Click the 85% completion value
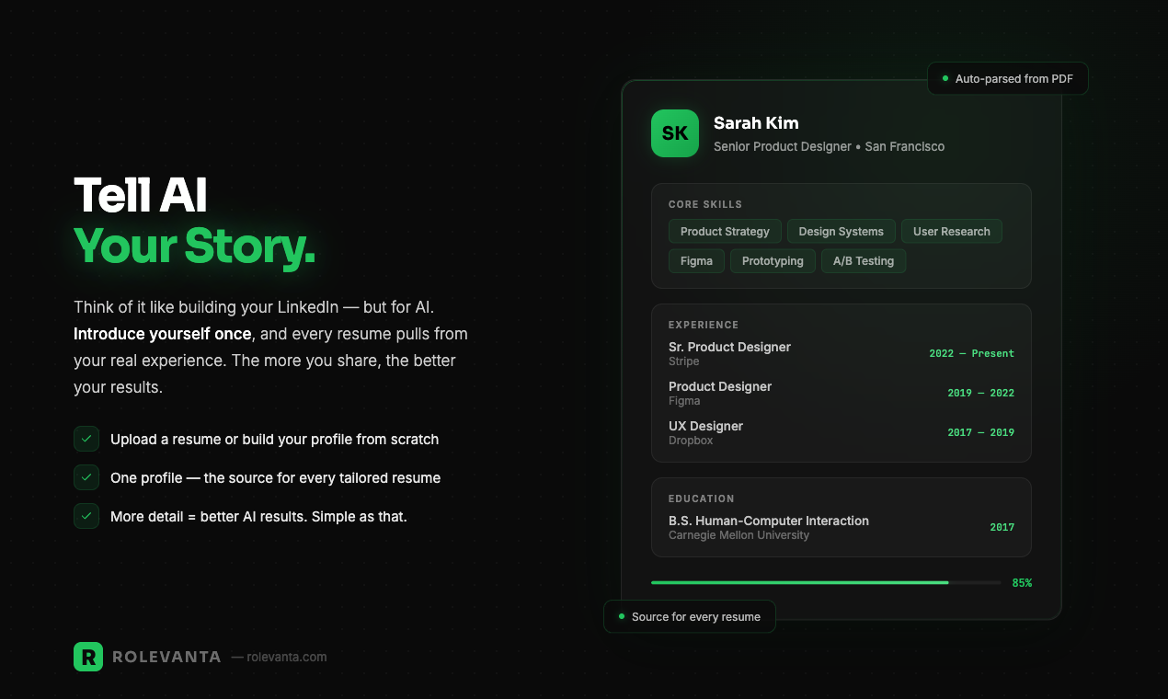This screenshot has width=1168, height=699. point(1022,583)
